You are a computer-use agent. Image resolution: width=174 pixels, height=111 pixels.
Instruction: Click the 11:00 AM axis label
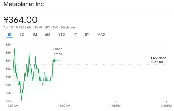coord(64,105)
